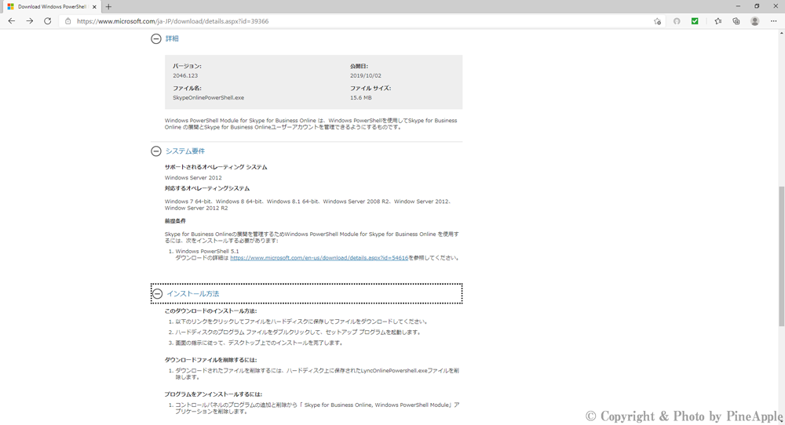Collapse the システム要件 section
The width and height of the screenshot is (785, 425).
coord(156,151)
